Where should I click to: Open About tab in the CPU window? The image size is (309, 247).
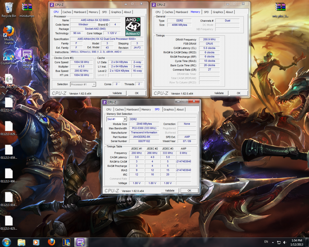[127, 12]
